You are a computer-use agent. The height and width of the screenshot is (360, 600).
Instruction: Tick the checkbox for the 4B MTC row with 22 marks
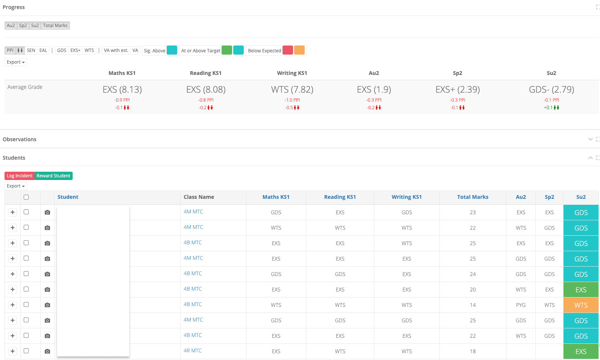pyautogui.click(x=26, y=336)
